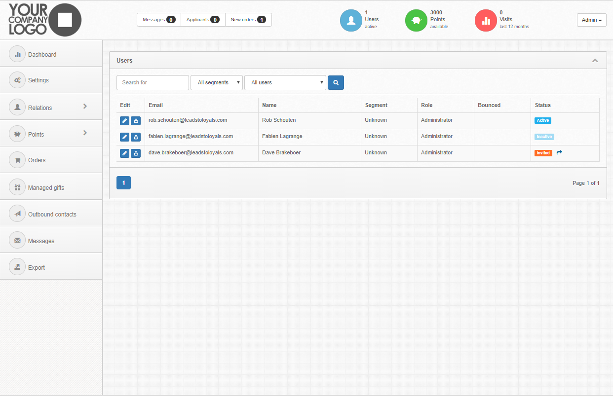Open the All users filter dropdown
Viewport: 613px width, 396px height.
coord(285,82)
